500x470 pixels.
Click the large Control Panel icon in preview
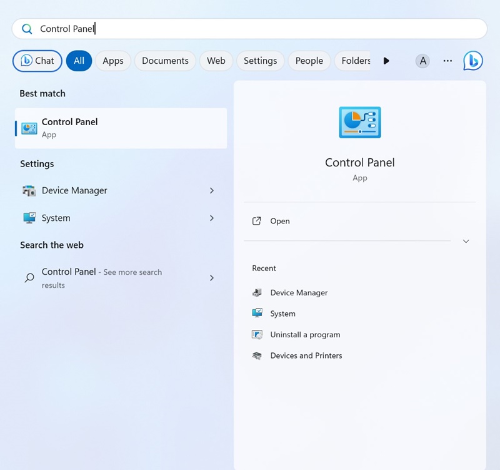pyautogui.click(x=359, y=122)
